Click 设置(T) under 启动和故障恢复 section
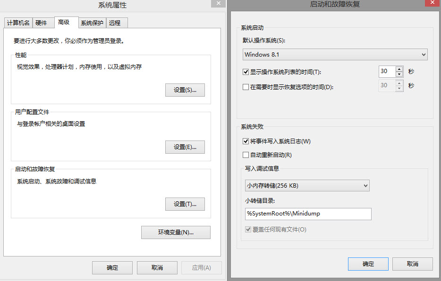The height and width of the screenshot is (281, 441). (185, 204)
